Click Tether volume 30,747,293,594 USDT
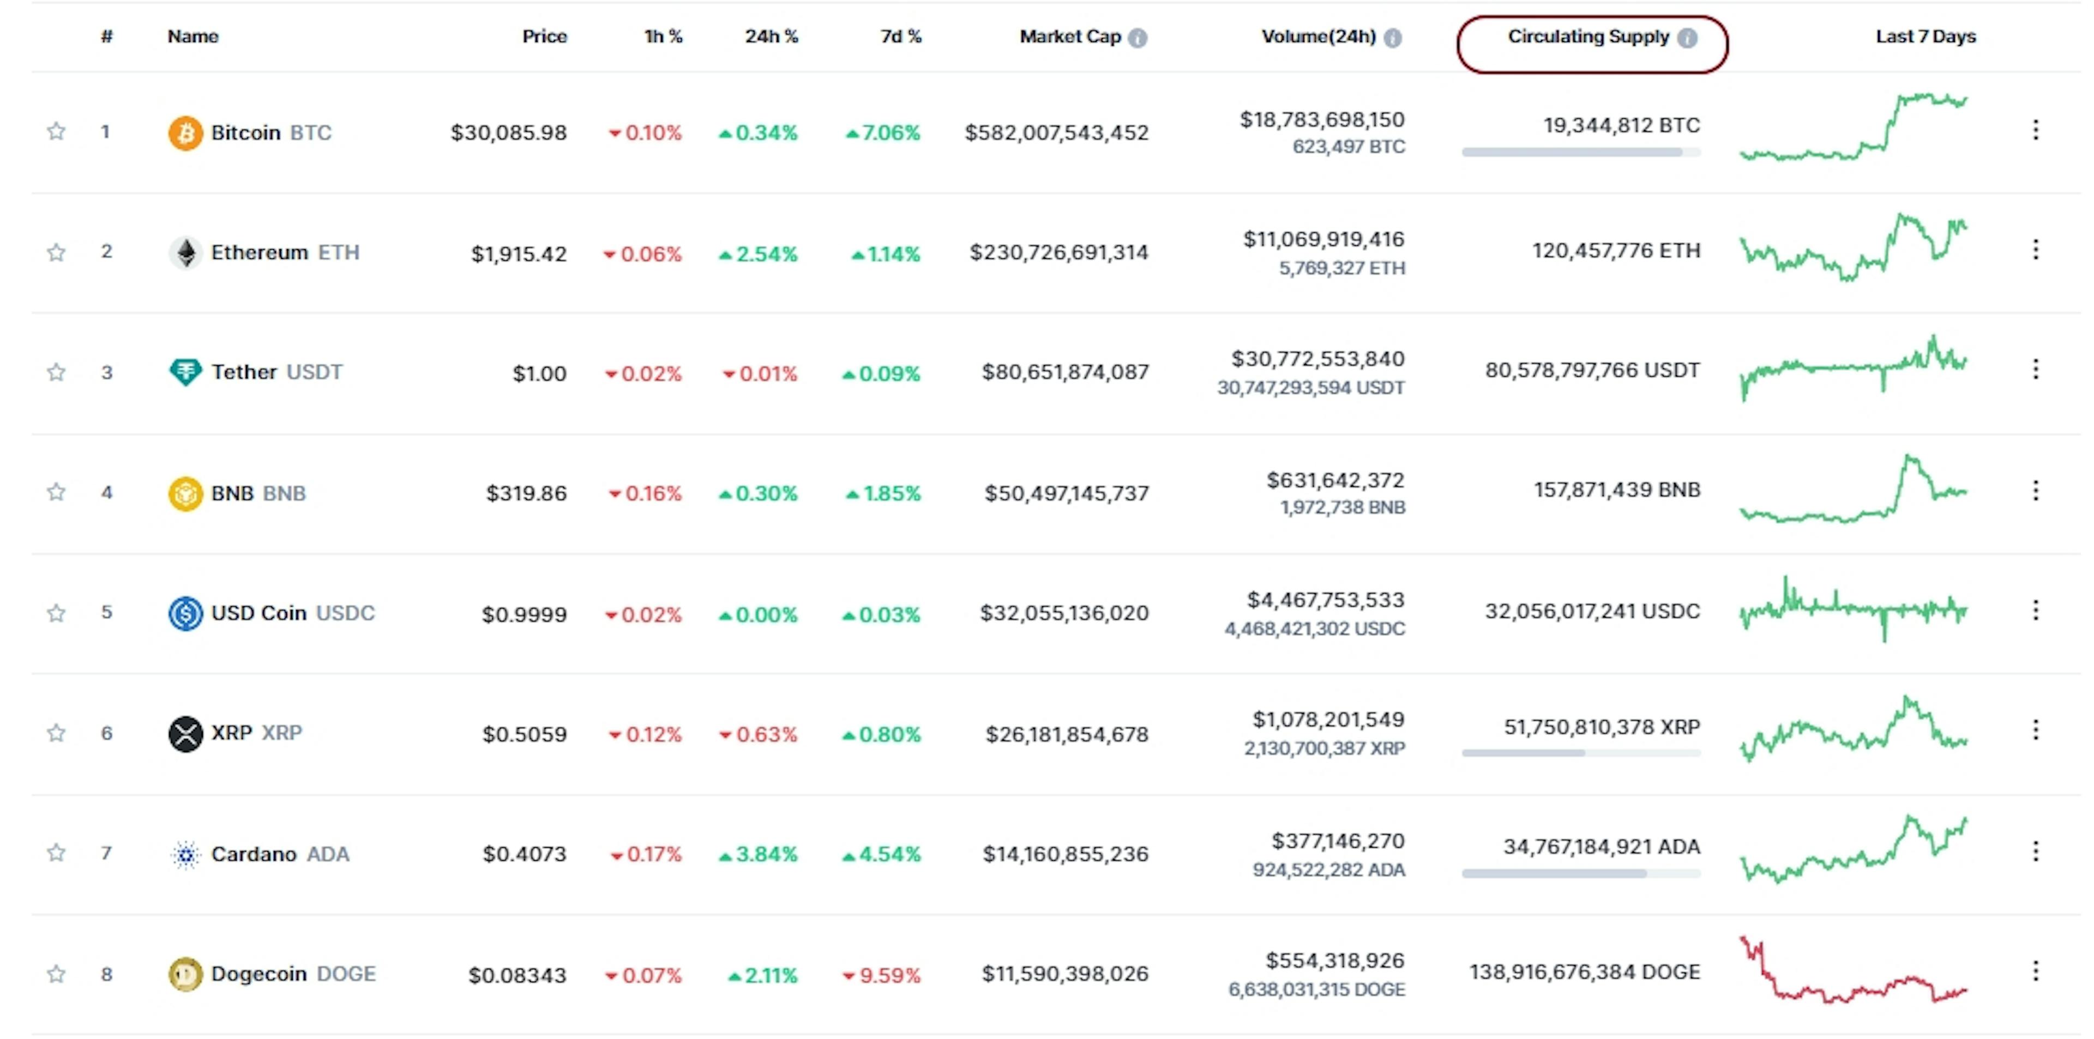Screen dimensions: 2094x1039 tap(1310, 388)
